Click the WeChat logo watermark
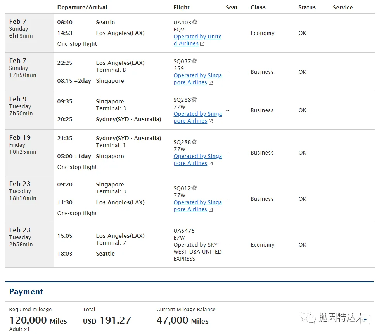The width and height of the screenshot is (377, 334). (310, 318)
